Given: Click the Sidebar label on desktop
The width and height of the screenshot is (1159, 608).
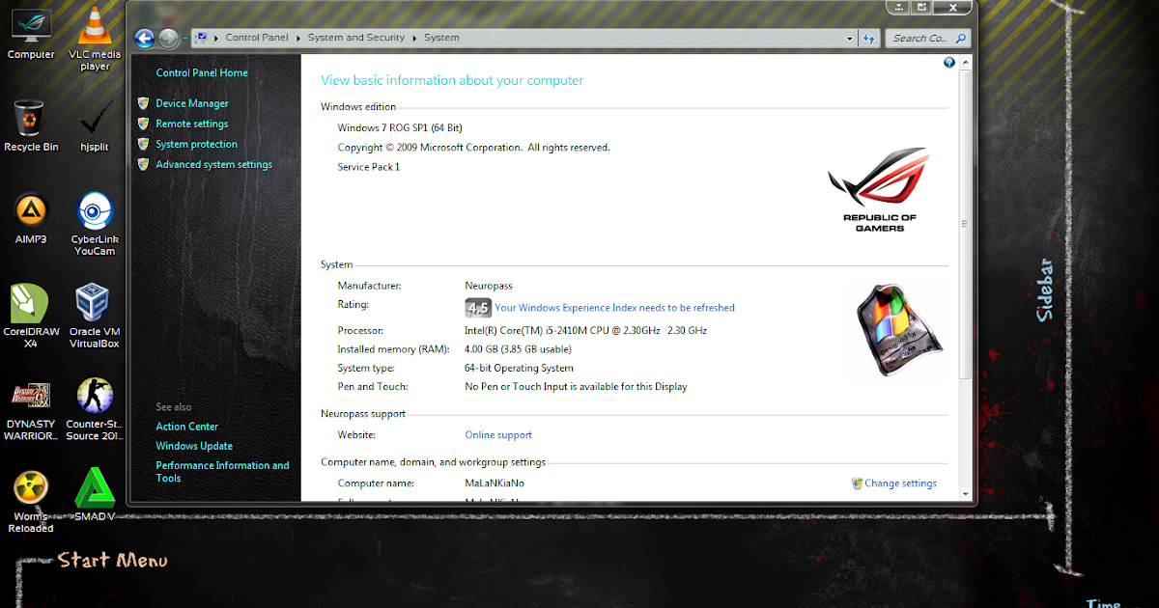Looking at the screenshot, I should [x=1044, y=290].
